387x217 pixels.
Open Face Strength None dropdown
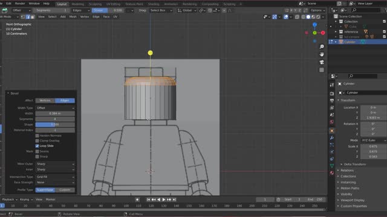(x=55, y=182)
